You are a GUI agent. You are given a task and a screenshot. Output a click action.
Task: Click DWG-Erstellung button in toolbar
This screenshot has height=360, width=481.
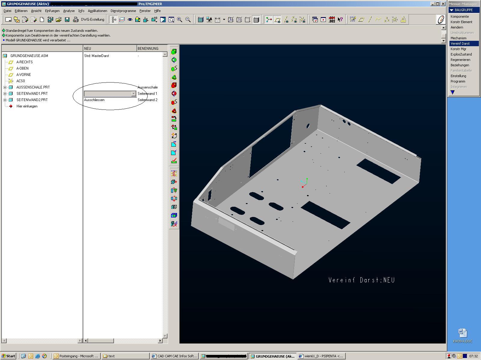(93, 20)
